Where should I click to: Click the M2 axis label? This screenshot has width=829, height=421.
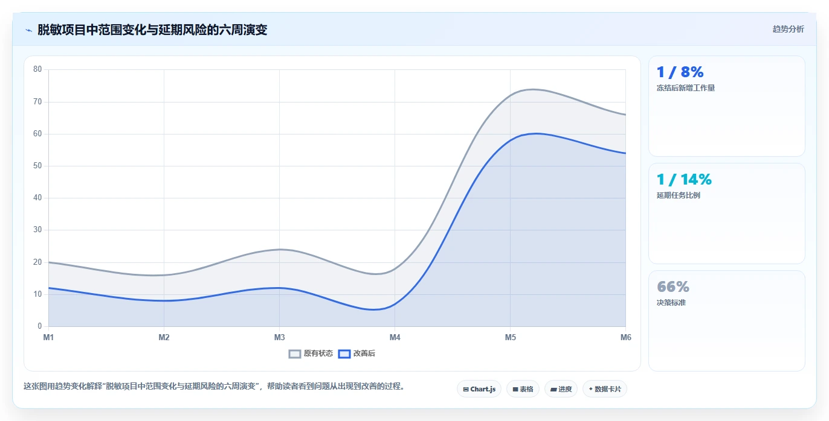[x=164, y=337]
